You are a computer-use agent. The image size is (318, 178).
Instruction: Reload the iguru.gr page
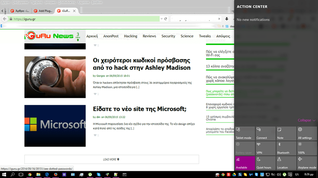pos(166,19)
